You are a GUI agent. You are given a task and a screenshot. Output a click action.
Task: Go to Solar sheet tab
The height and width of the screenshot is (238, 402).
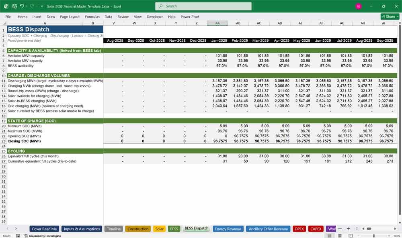tap(159, 229)
